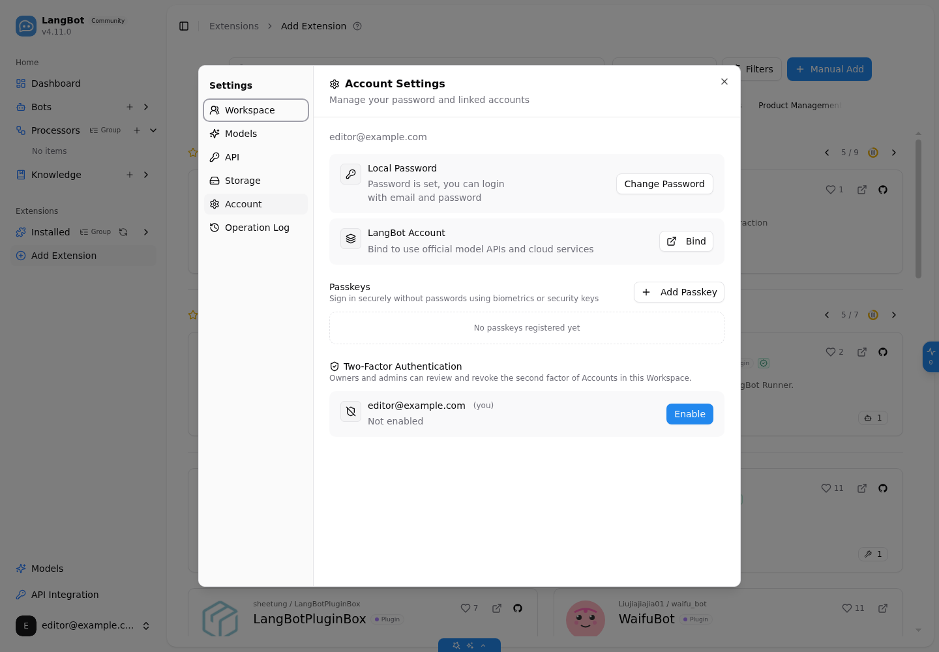Close the Account Settings dialog

(724, 81)
